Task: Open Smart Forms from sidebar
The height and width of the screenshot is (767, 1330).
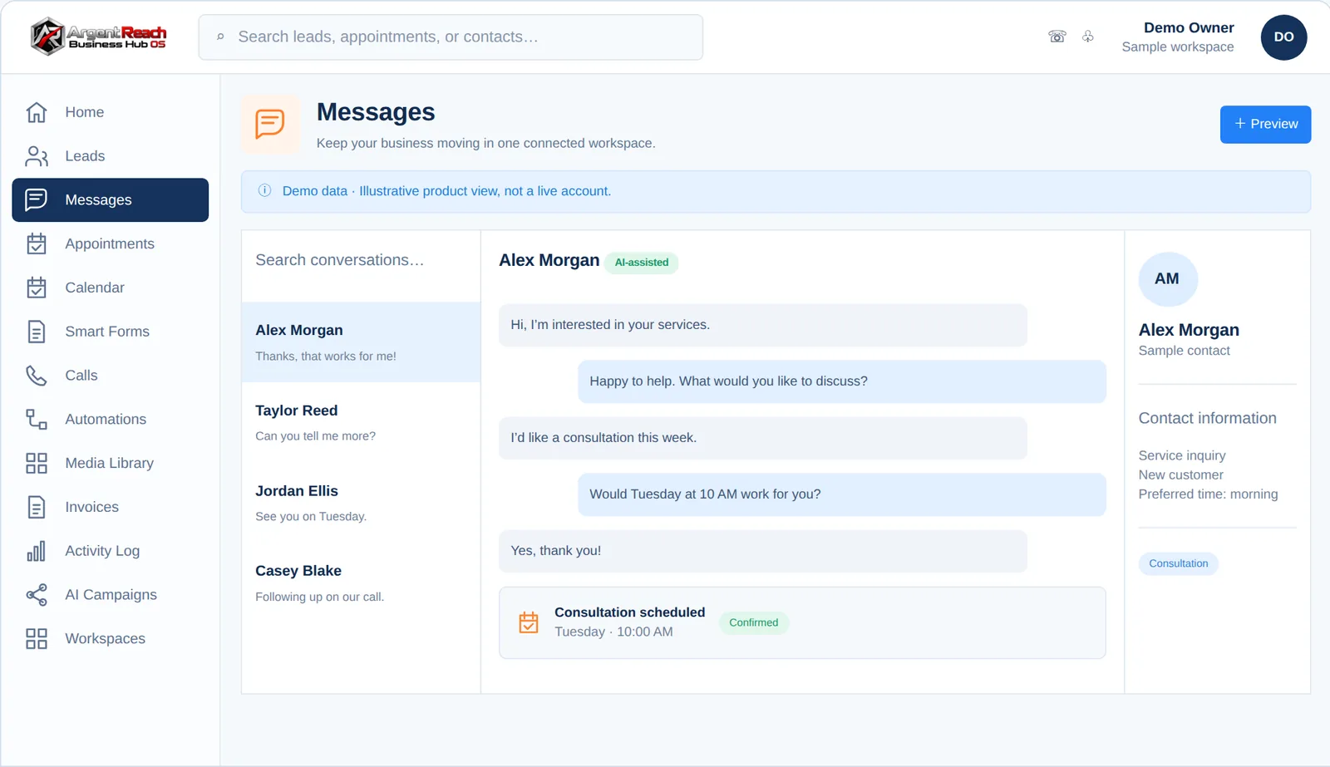Action: pos(110,332)
